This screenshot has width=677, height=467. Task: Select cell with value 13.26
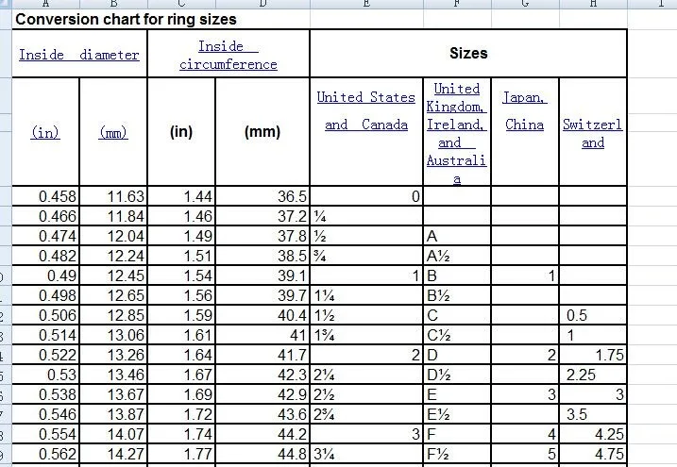pos(113,355)
